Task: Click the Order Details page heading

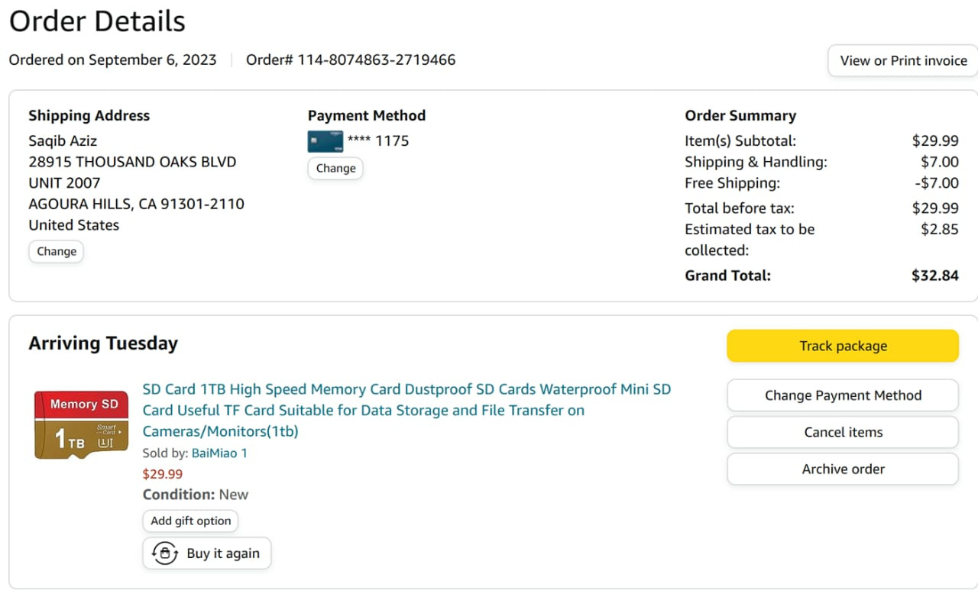Action: 97,21
